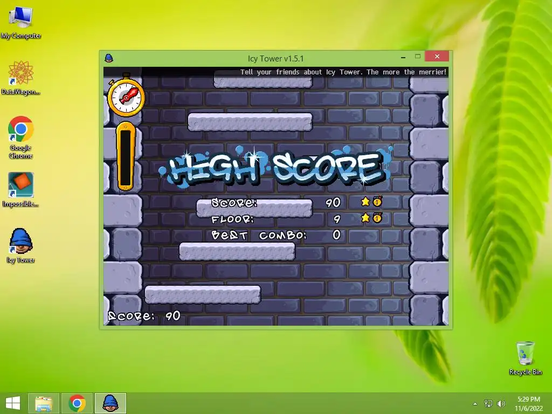Open File Explorer from the taskbar
This screenshot has width=552, height=414.
44,403
